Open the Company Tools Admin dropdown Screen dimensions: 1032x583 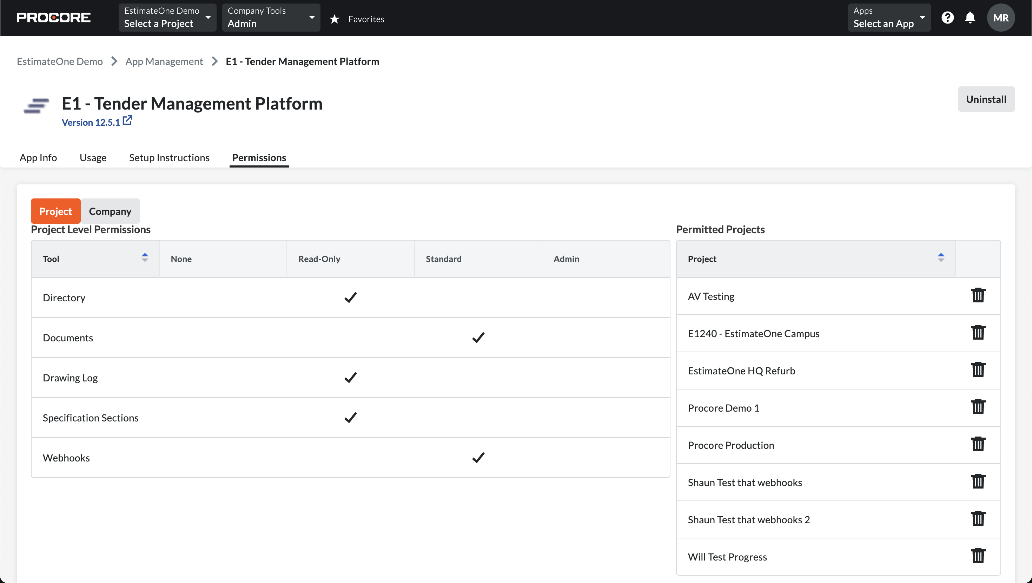(271, 18)
